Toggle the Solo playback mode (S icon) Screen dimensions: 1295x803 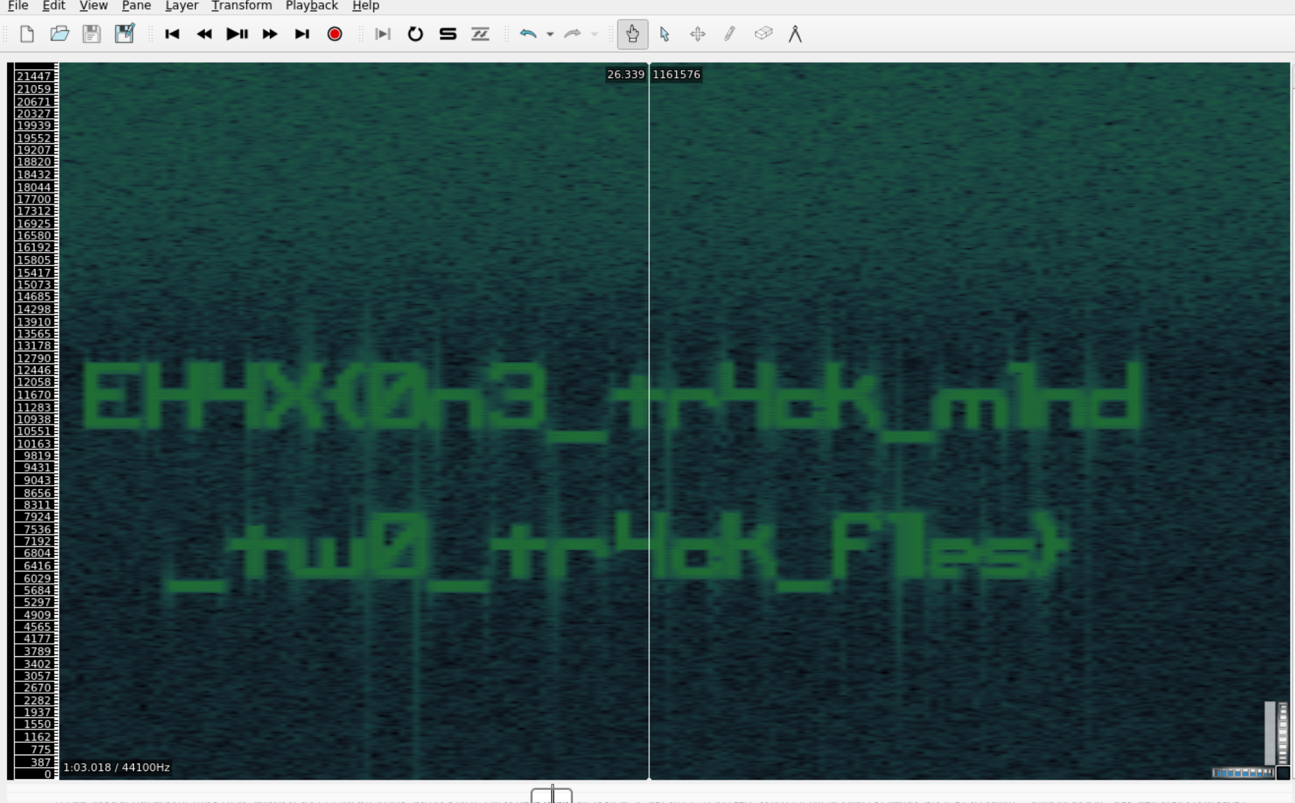(448, 34)
